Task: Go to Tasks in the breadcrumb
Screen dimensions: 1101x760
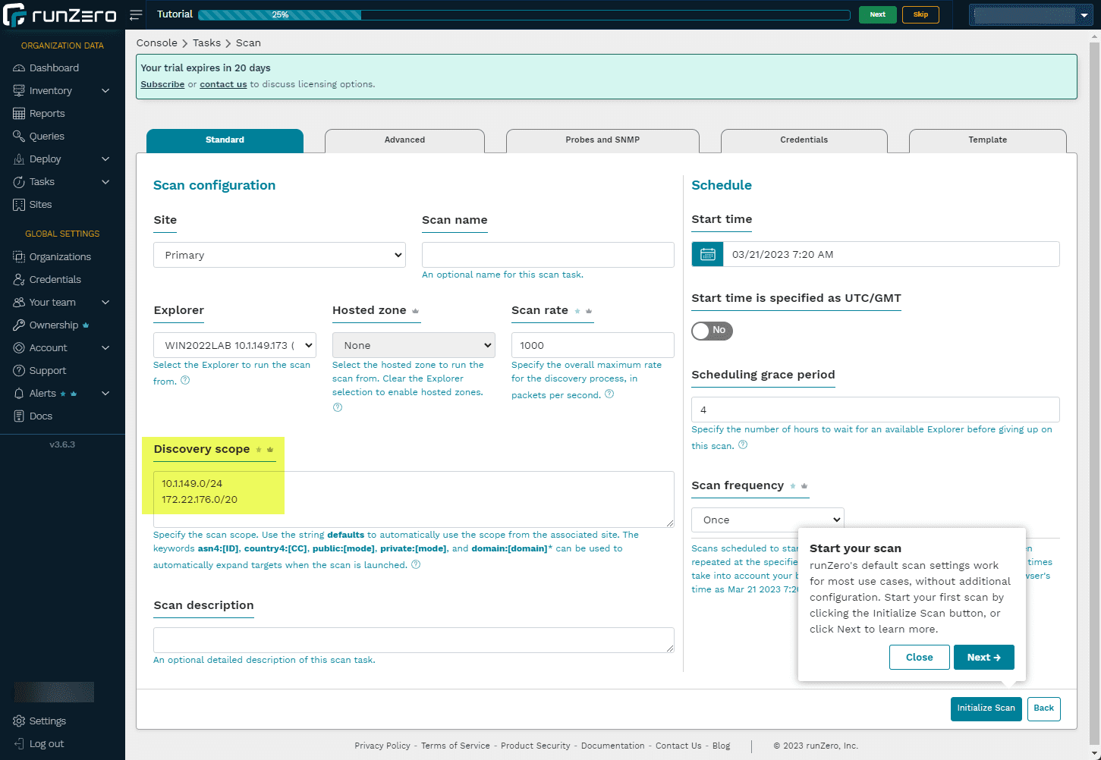Action: click(206, 43)
